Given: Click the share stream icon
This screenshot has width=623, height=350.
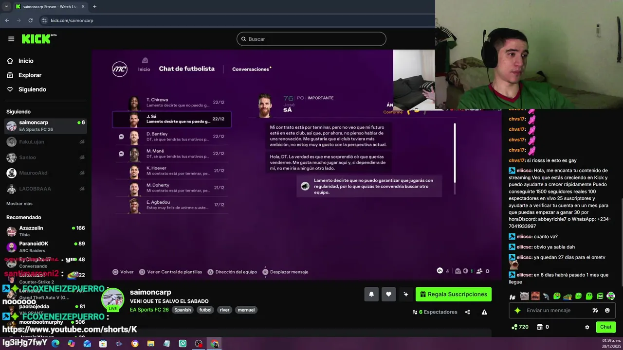Looking at the screenshot, I should click(x=467, y=312).
